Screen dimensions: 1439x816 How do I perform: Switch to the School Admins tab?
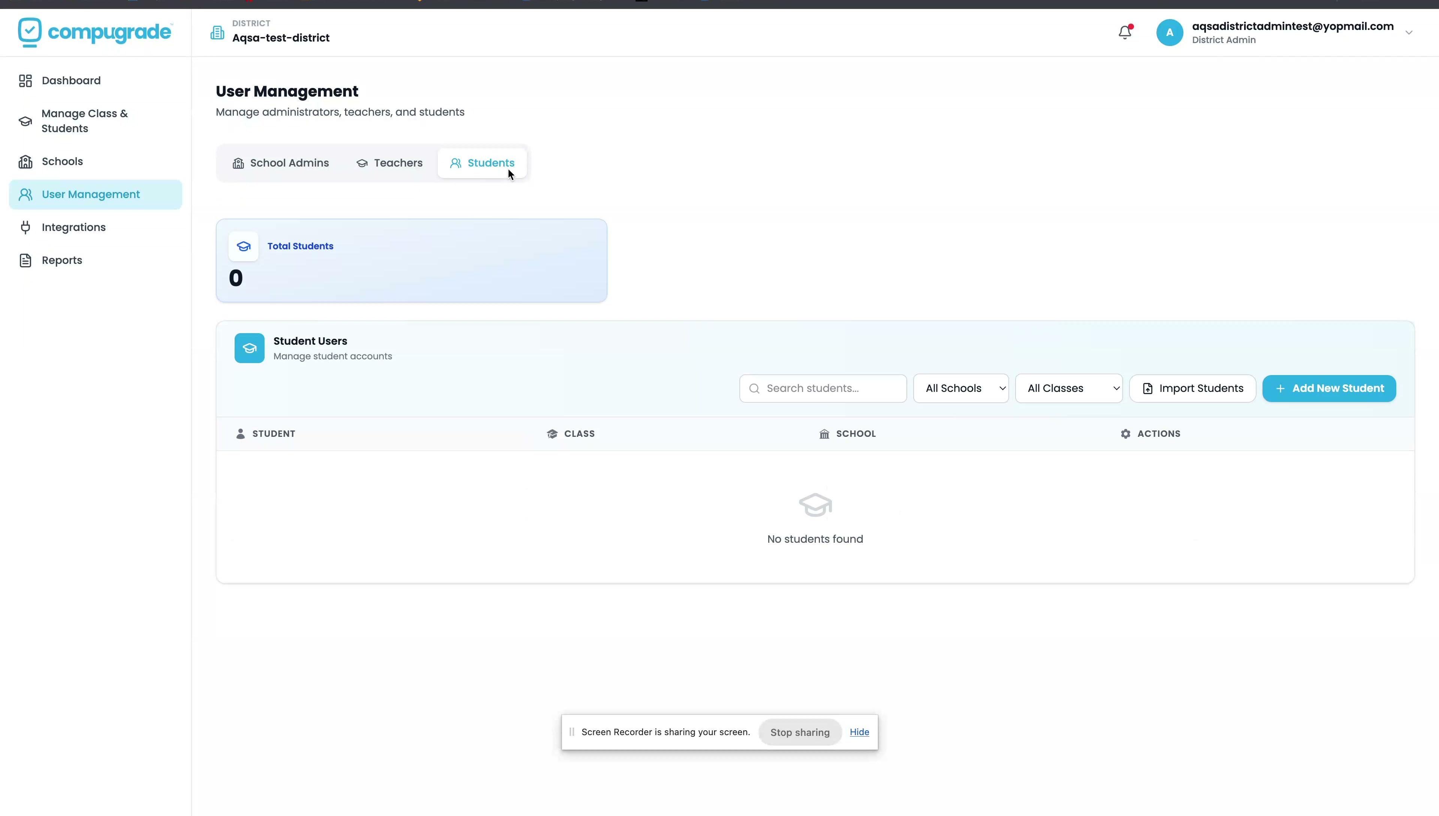tap(281, 163)
